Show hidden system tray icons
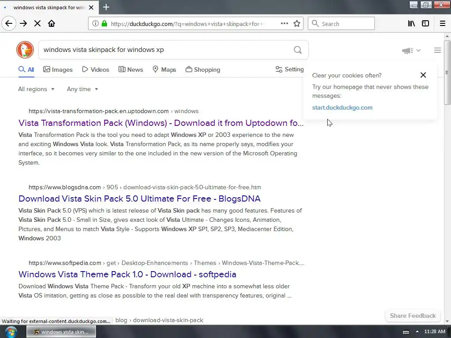This screenshot has width=451, height=338. point(417,332)
